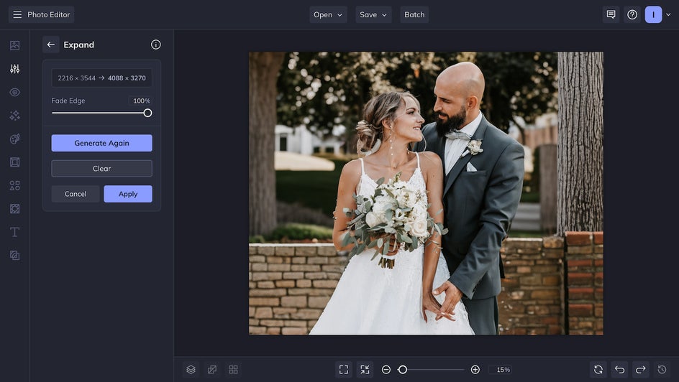Open the hamburger Photo Editor menu
This screenshot has width=679, height=382.
(41, 14)
